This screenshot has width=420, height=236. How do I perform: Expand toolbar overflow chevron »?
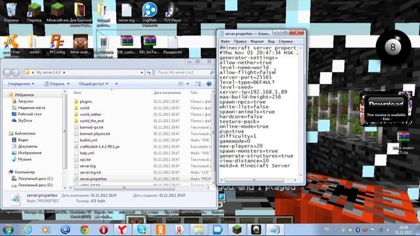[117, 84]
